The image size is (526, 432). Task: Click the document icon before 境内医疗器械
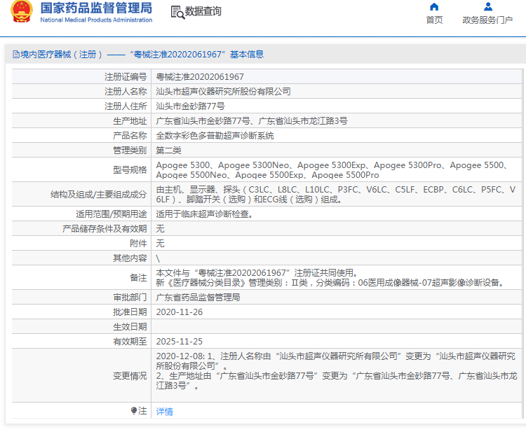[15, 54]
